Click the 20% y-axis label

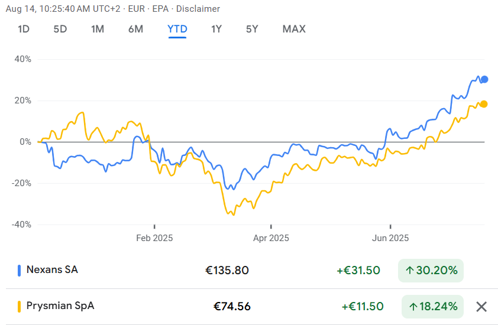point(23,100)
